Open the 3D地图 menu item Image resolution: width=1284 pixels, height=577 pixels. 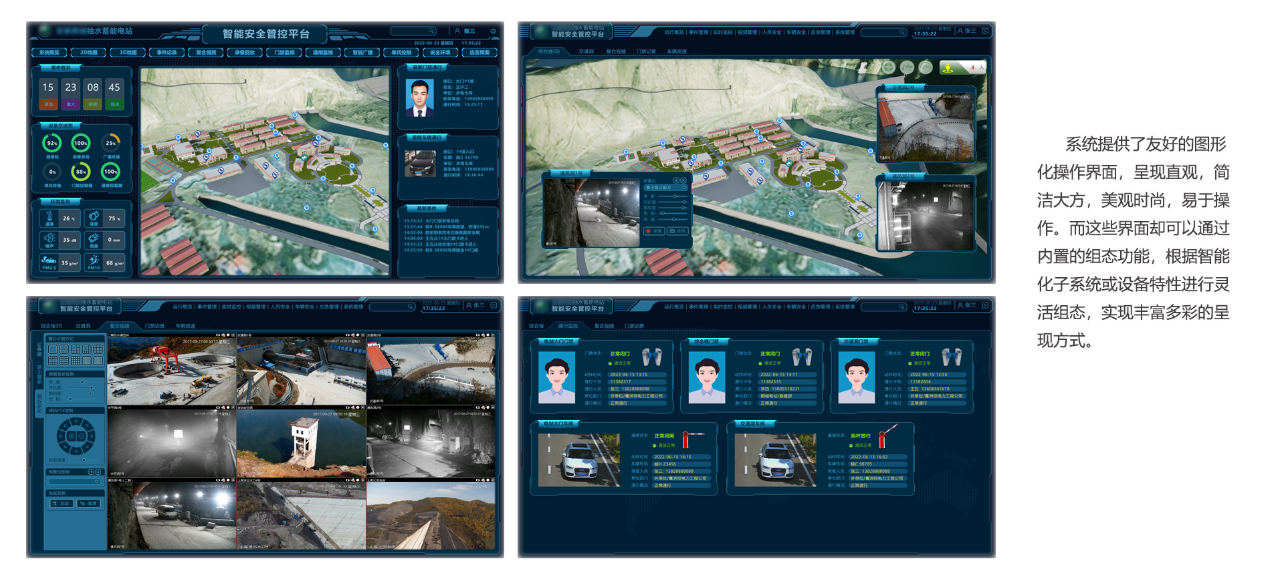[128, 52]
